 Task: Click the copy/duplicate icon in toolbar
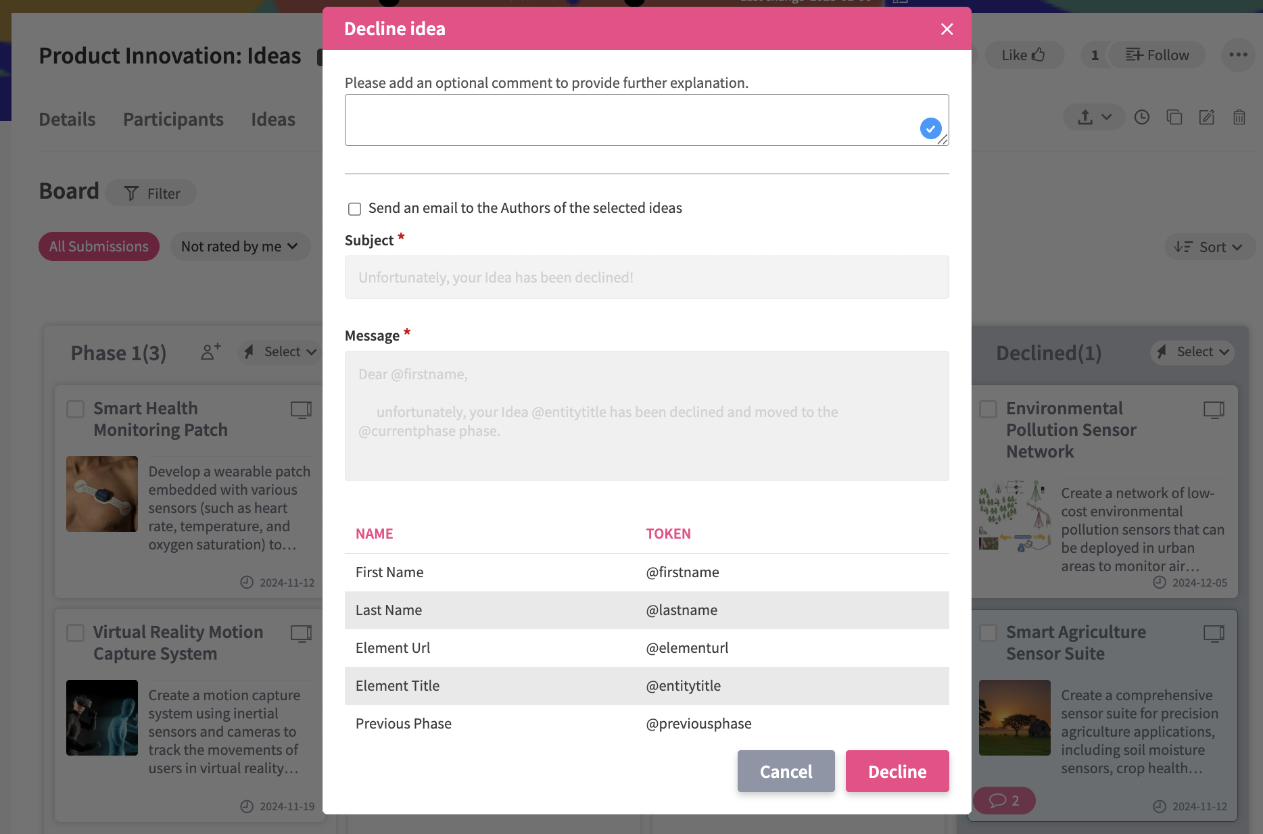click(1174, 118)
